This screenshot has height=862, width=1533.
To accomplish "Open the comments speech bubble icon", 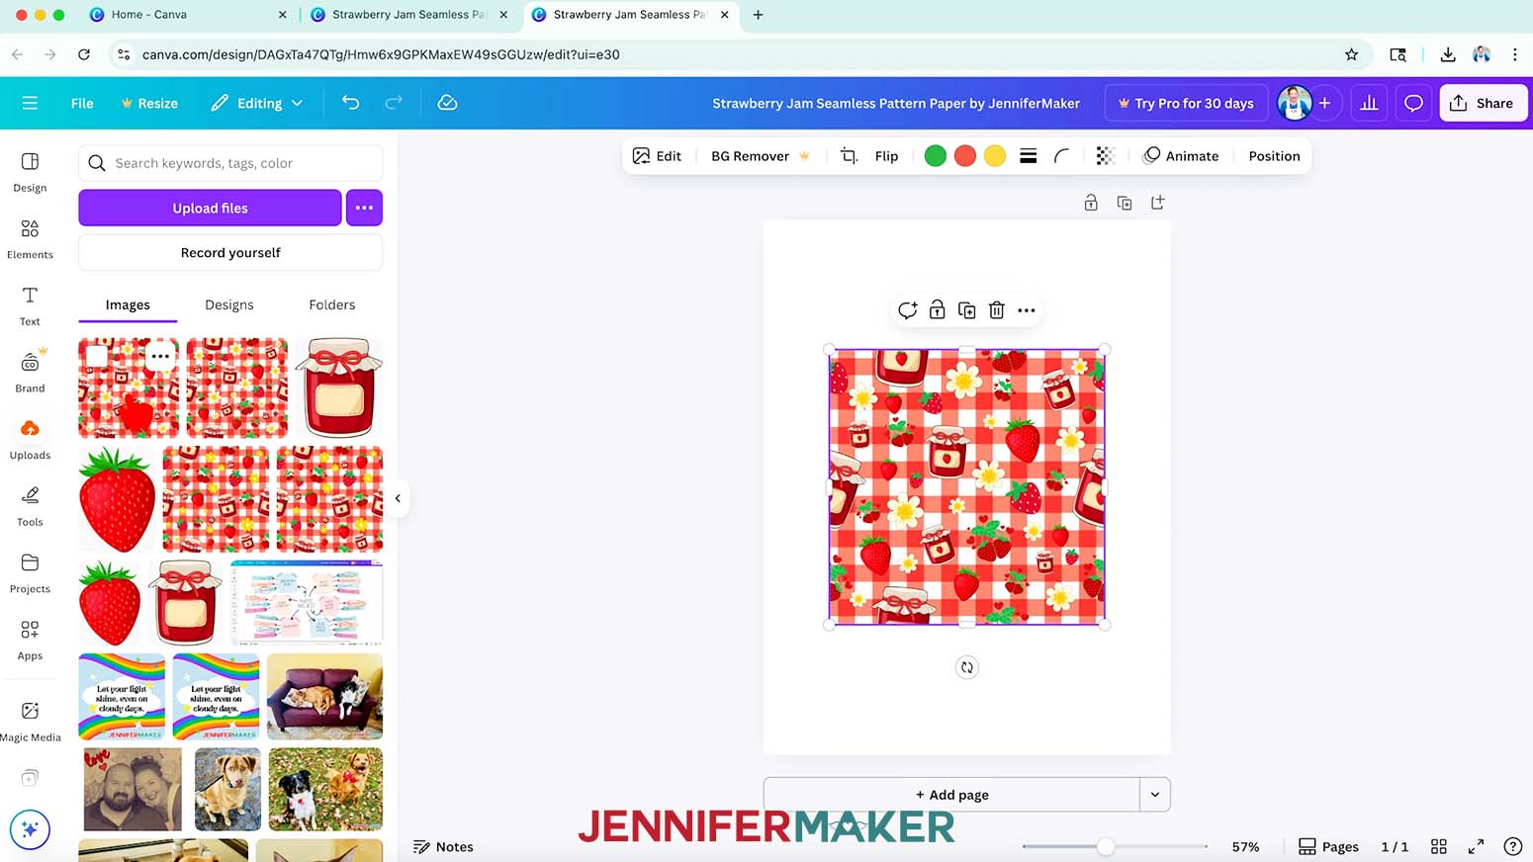I will click(1413, 103).
